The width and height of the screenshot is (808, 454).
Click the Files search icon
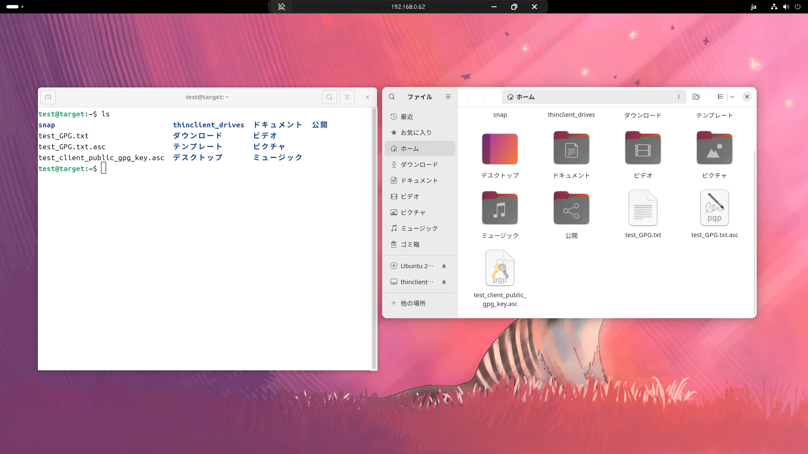[x=392, y=97]
